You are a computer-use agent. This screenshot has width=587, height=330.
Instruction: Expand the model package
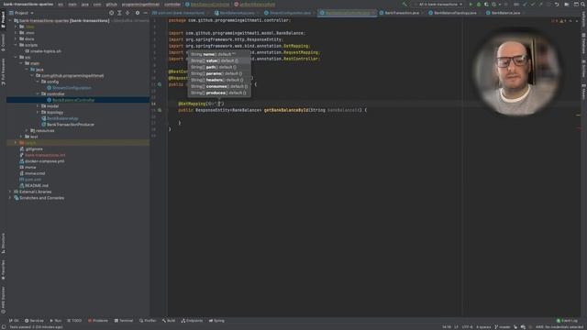[x=38, y=106]
